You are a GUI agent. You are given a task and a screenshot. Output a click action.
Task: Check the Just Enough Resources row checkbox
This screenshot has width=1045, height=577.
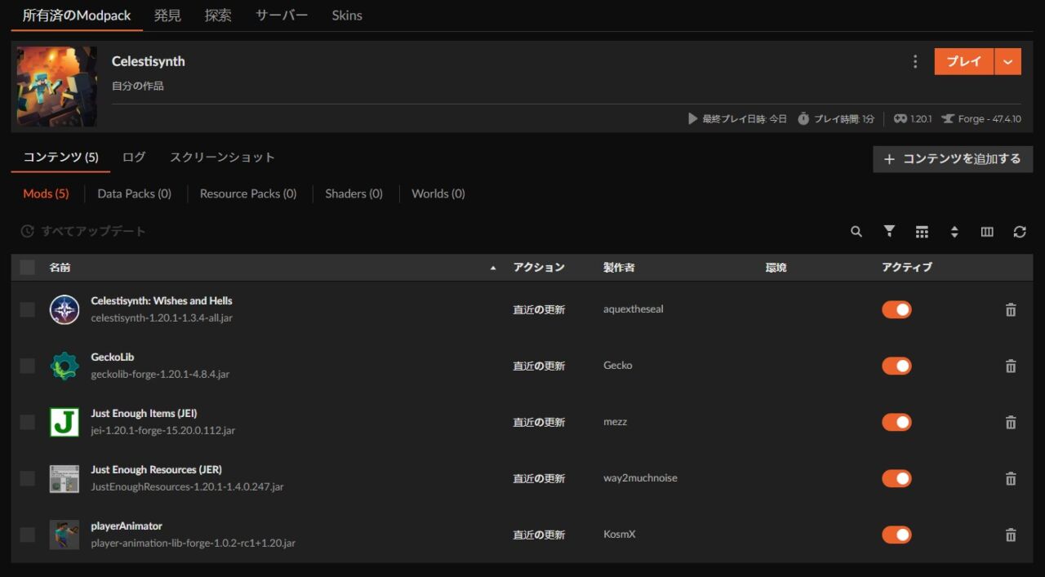click(x=28, y=478)
